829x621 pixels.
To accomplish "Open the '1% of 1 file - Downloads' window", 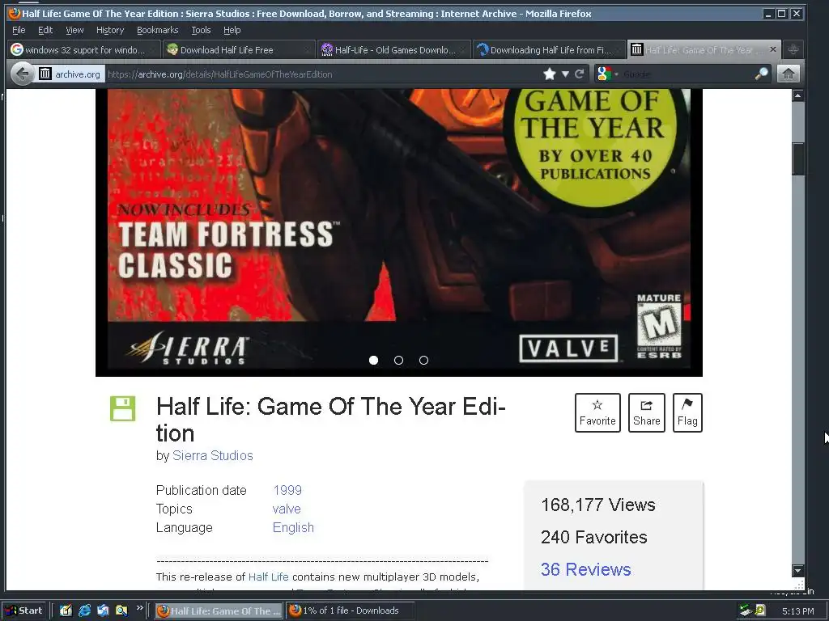I will (x=350, y=610).
